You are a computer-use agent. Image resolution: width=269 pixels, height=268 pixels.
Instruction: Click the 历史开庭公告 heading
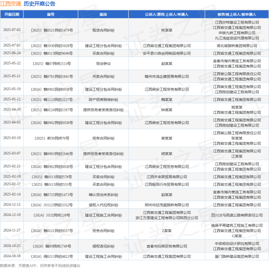coord(39,4)
